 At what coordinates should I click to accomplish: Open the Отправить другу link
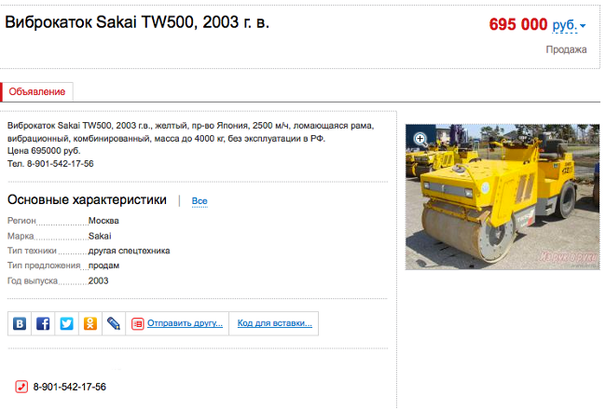coord(185,323)
